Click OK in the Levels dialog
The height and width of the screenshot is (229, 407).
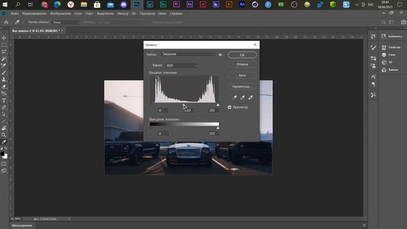click(242, 55)
